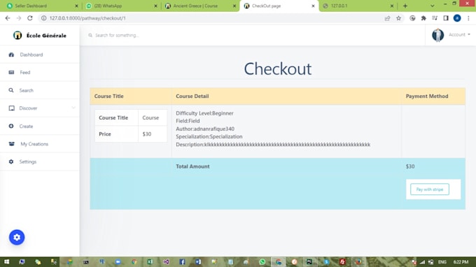
Task: Bookmark this page with the star
Action: 398,18
